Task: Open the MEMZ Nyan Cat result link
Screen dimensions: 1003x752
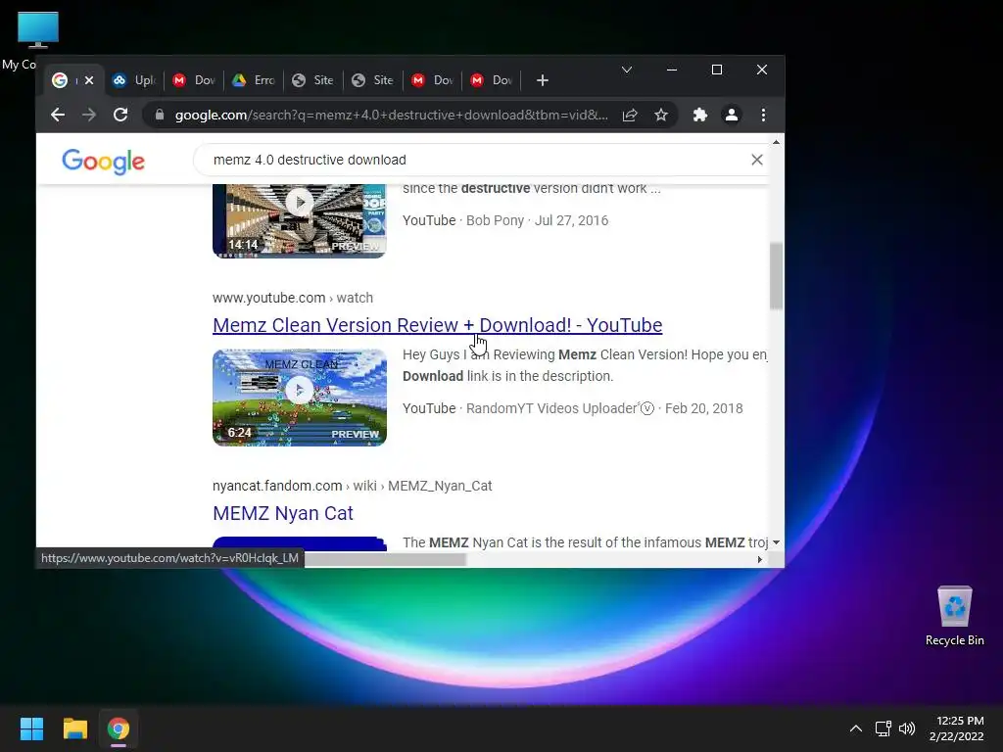Action: click(283, 513)
